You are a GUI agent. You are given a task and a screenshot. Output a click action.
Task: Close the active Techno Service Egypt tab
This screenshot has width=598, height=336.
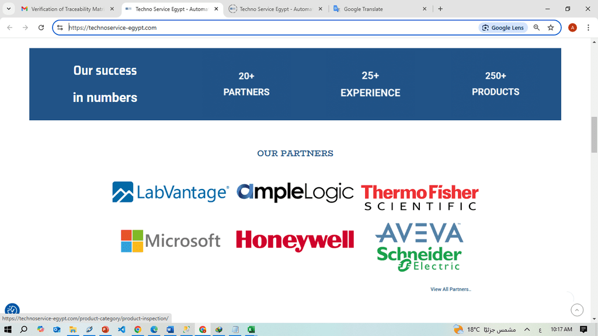point(216,9)
